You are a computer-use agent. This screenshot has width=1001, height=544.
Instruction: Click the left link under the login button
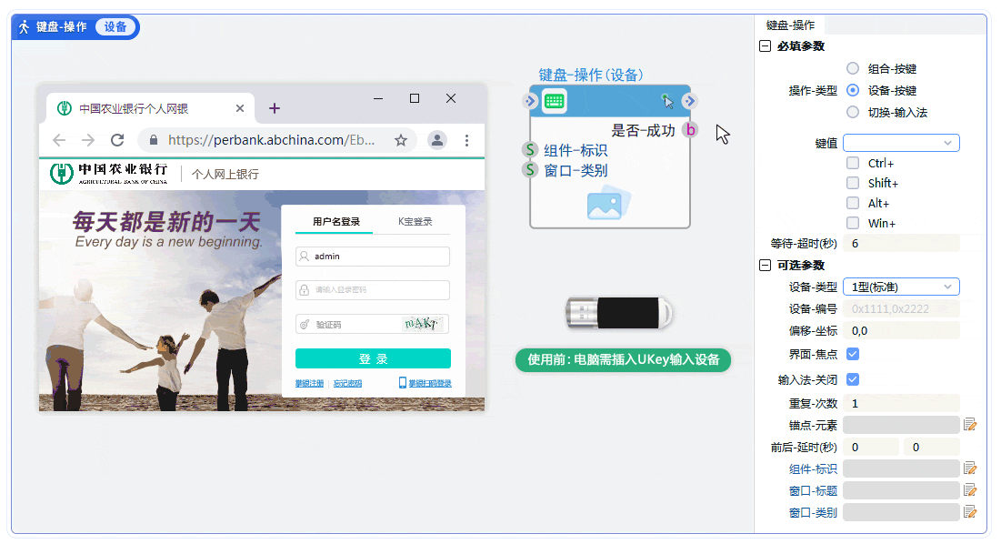(x=309, y=383)
